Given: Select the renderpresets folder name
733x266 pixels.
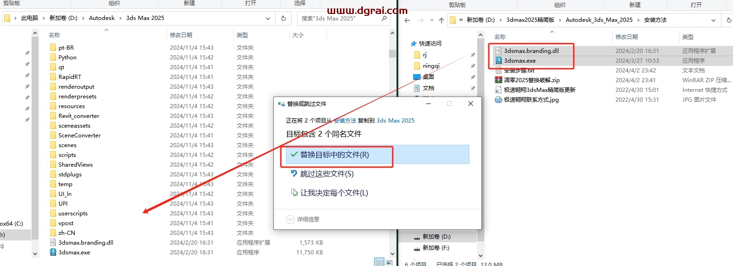Looking at the screenshot, I should click(x=78, y=96).
